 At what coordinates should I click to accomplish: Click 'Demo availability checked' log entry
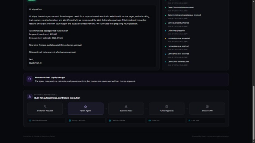pyautogui.click(x=178, y=23)
